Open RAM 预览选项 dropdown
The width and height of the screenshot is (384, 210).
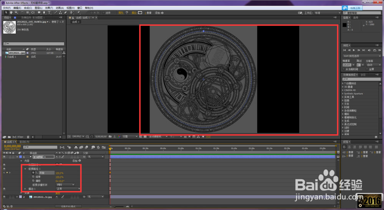pyautogui.click(x=362, y=56)
